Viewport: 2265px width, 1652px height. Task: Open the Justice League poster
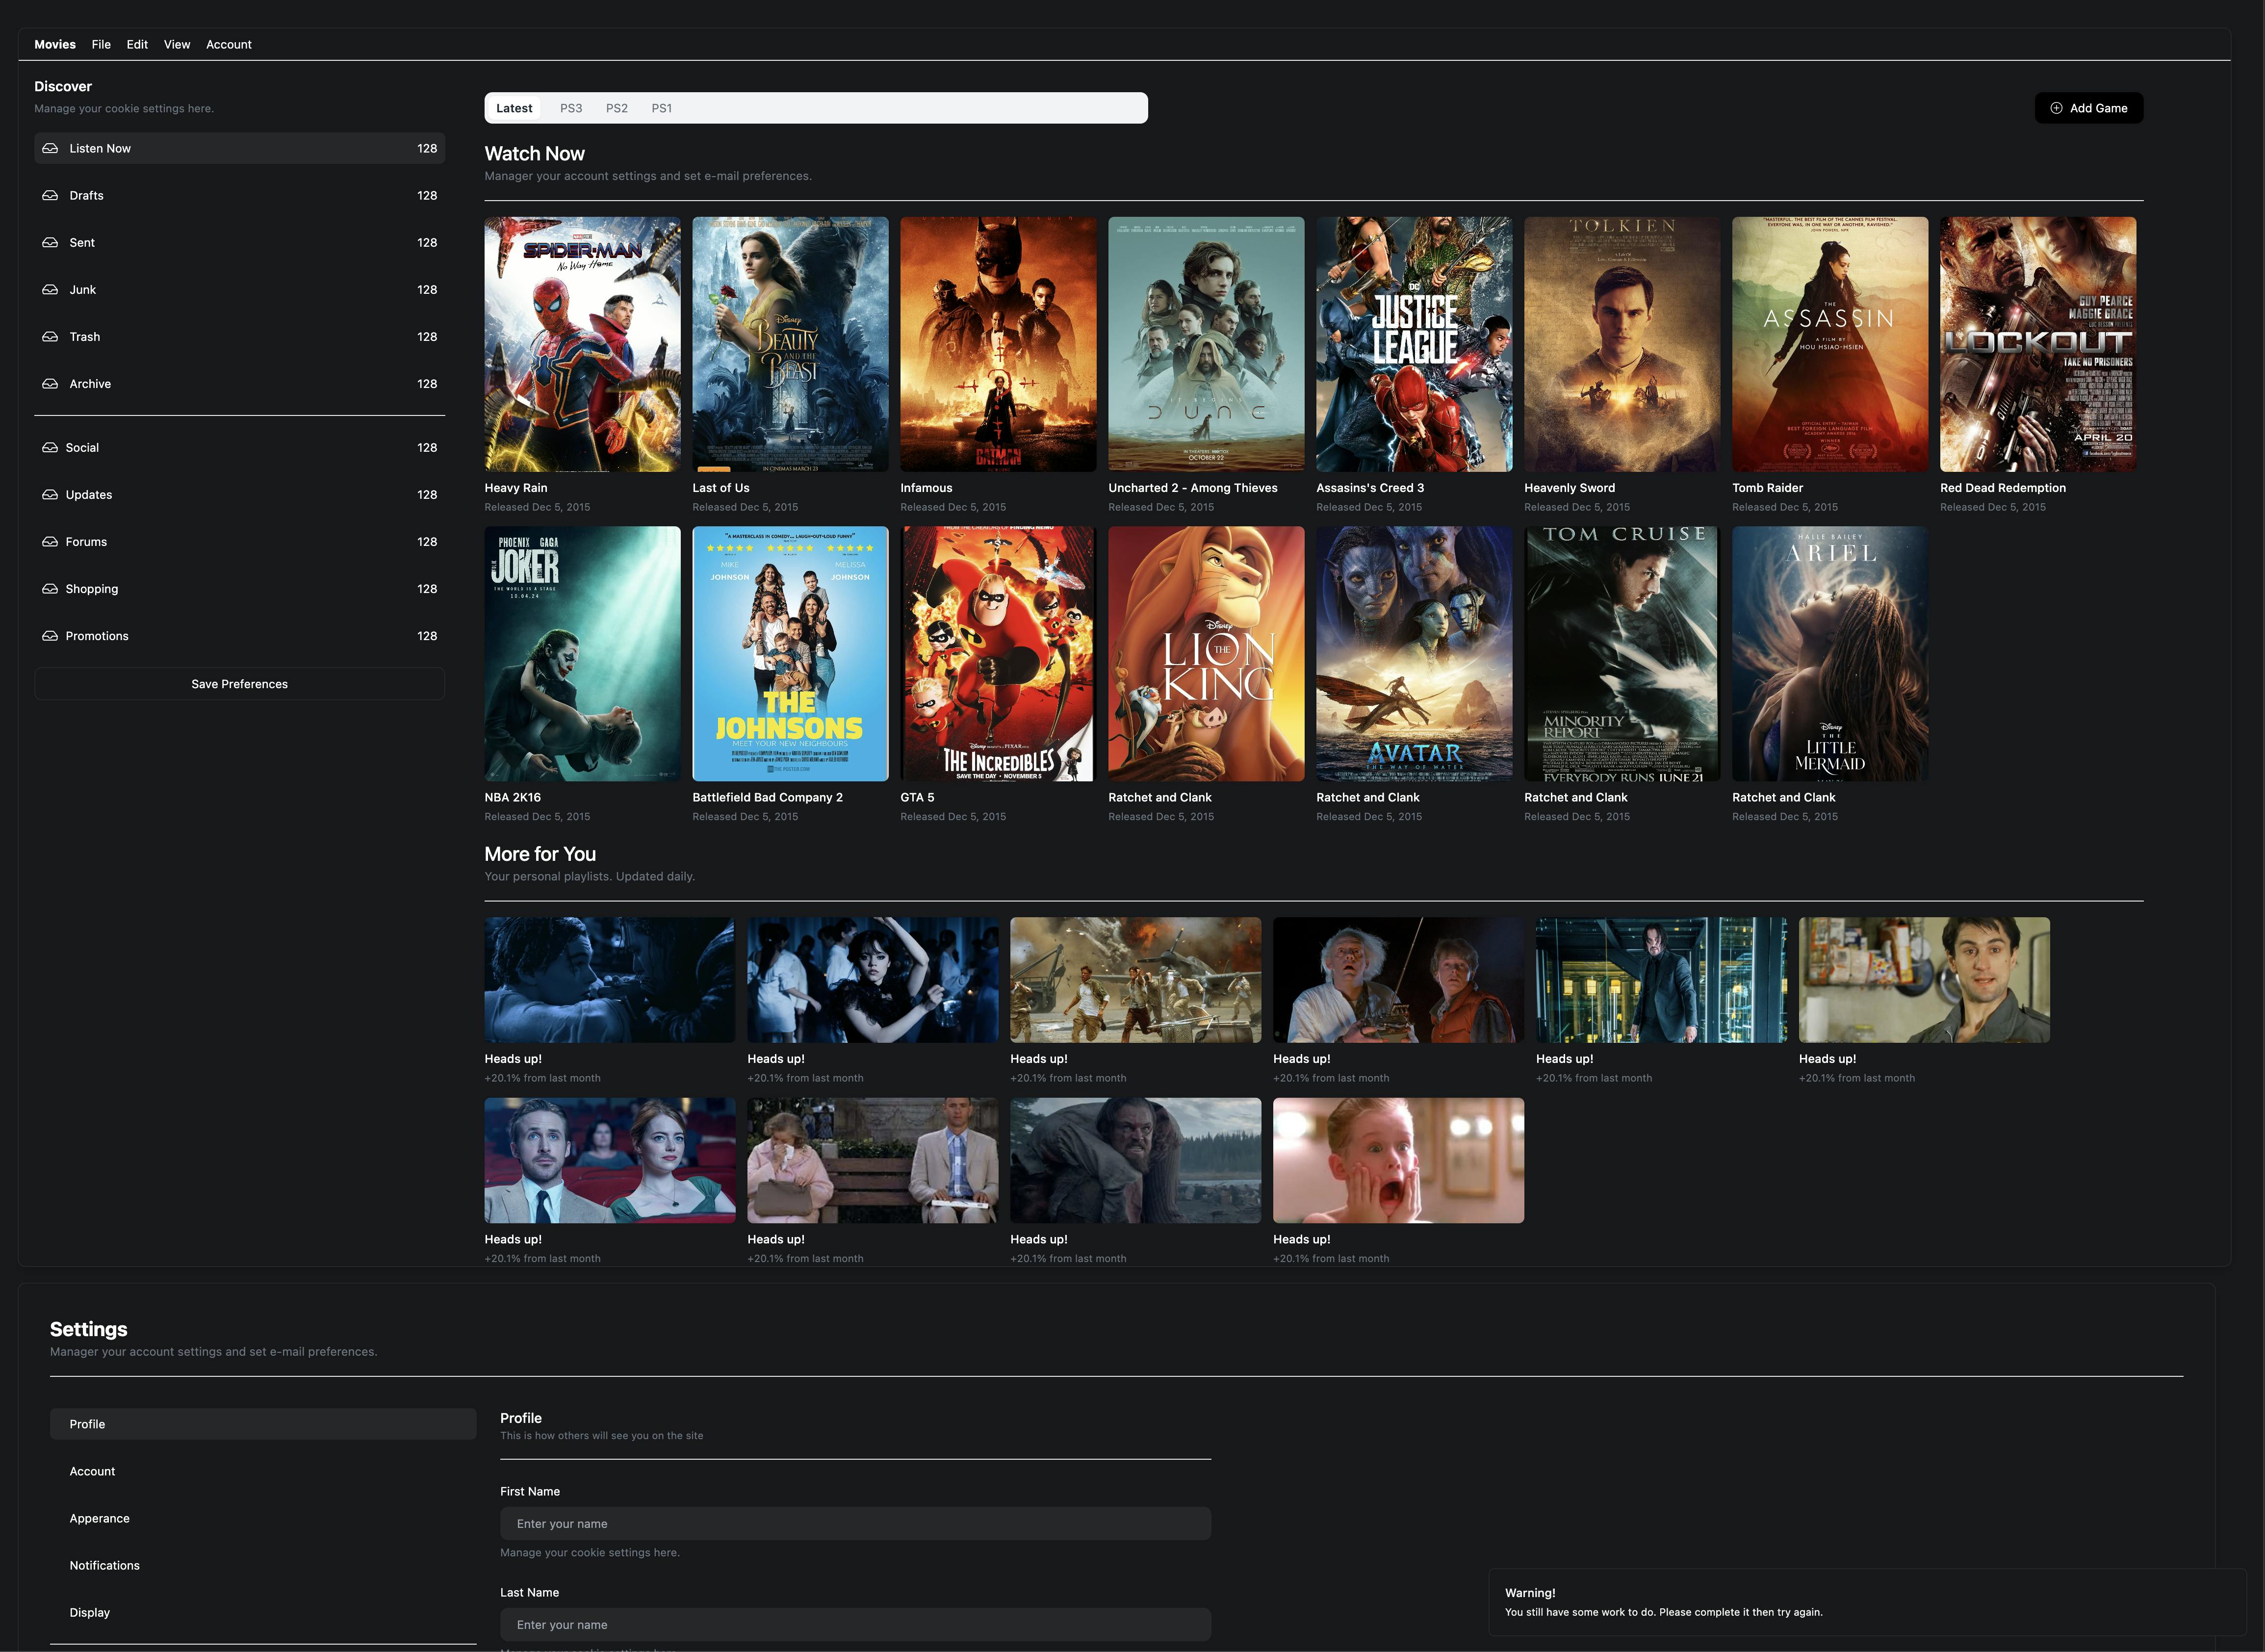click(x=1414, y=344)
